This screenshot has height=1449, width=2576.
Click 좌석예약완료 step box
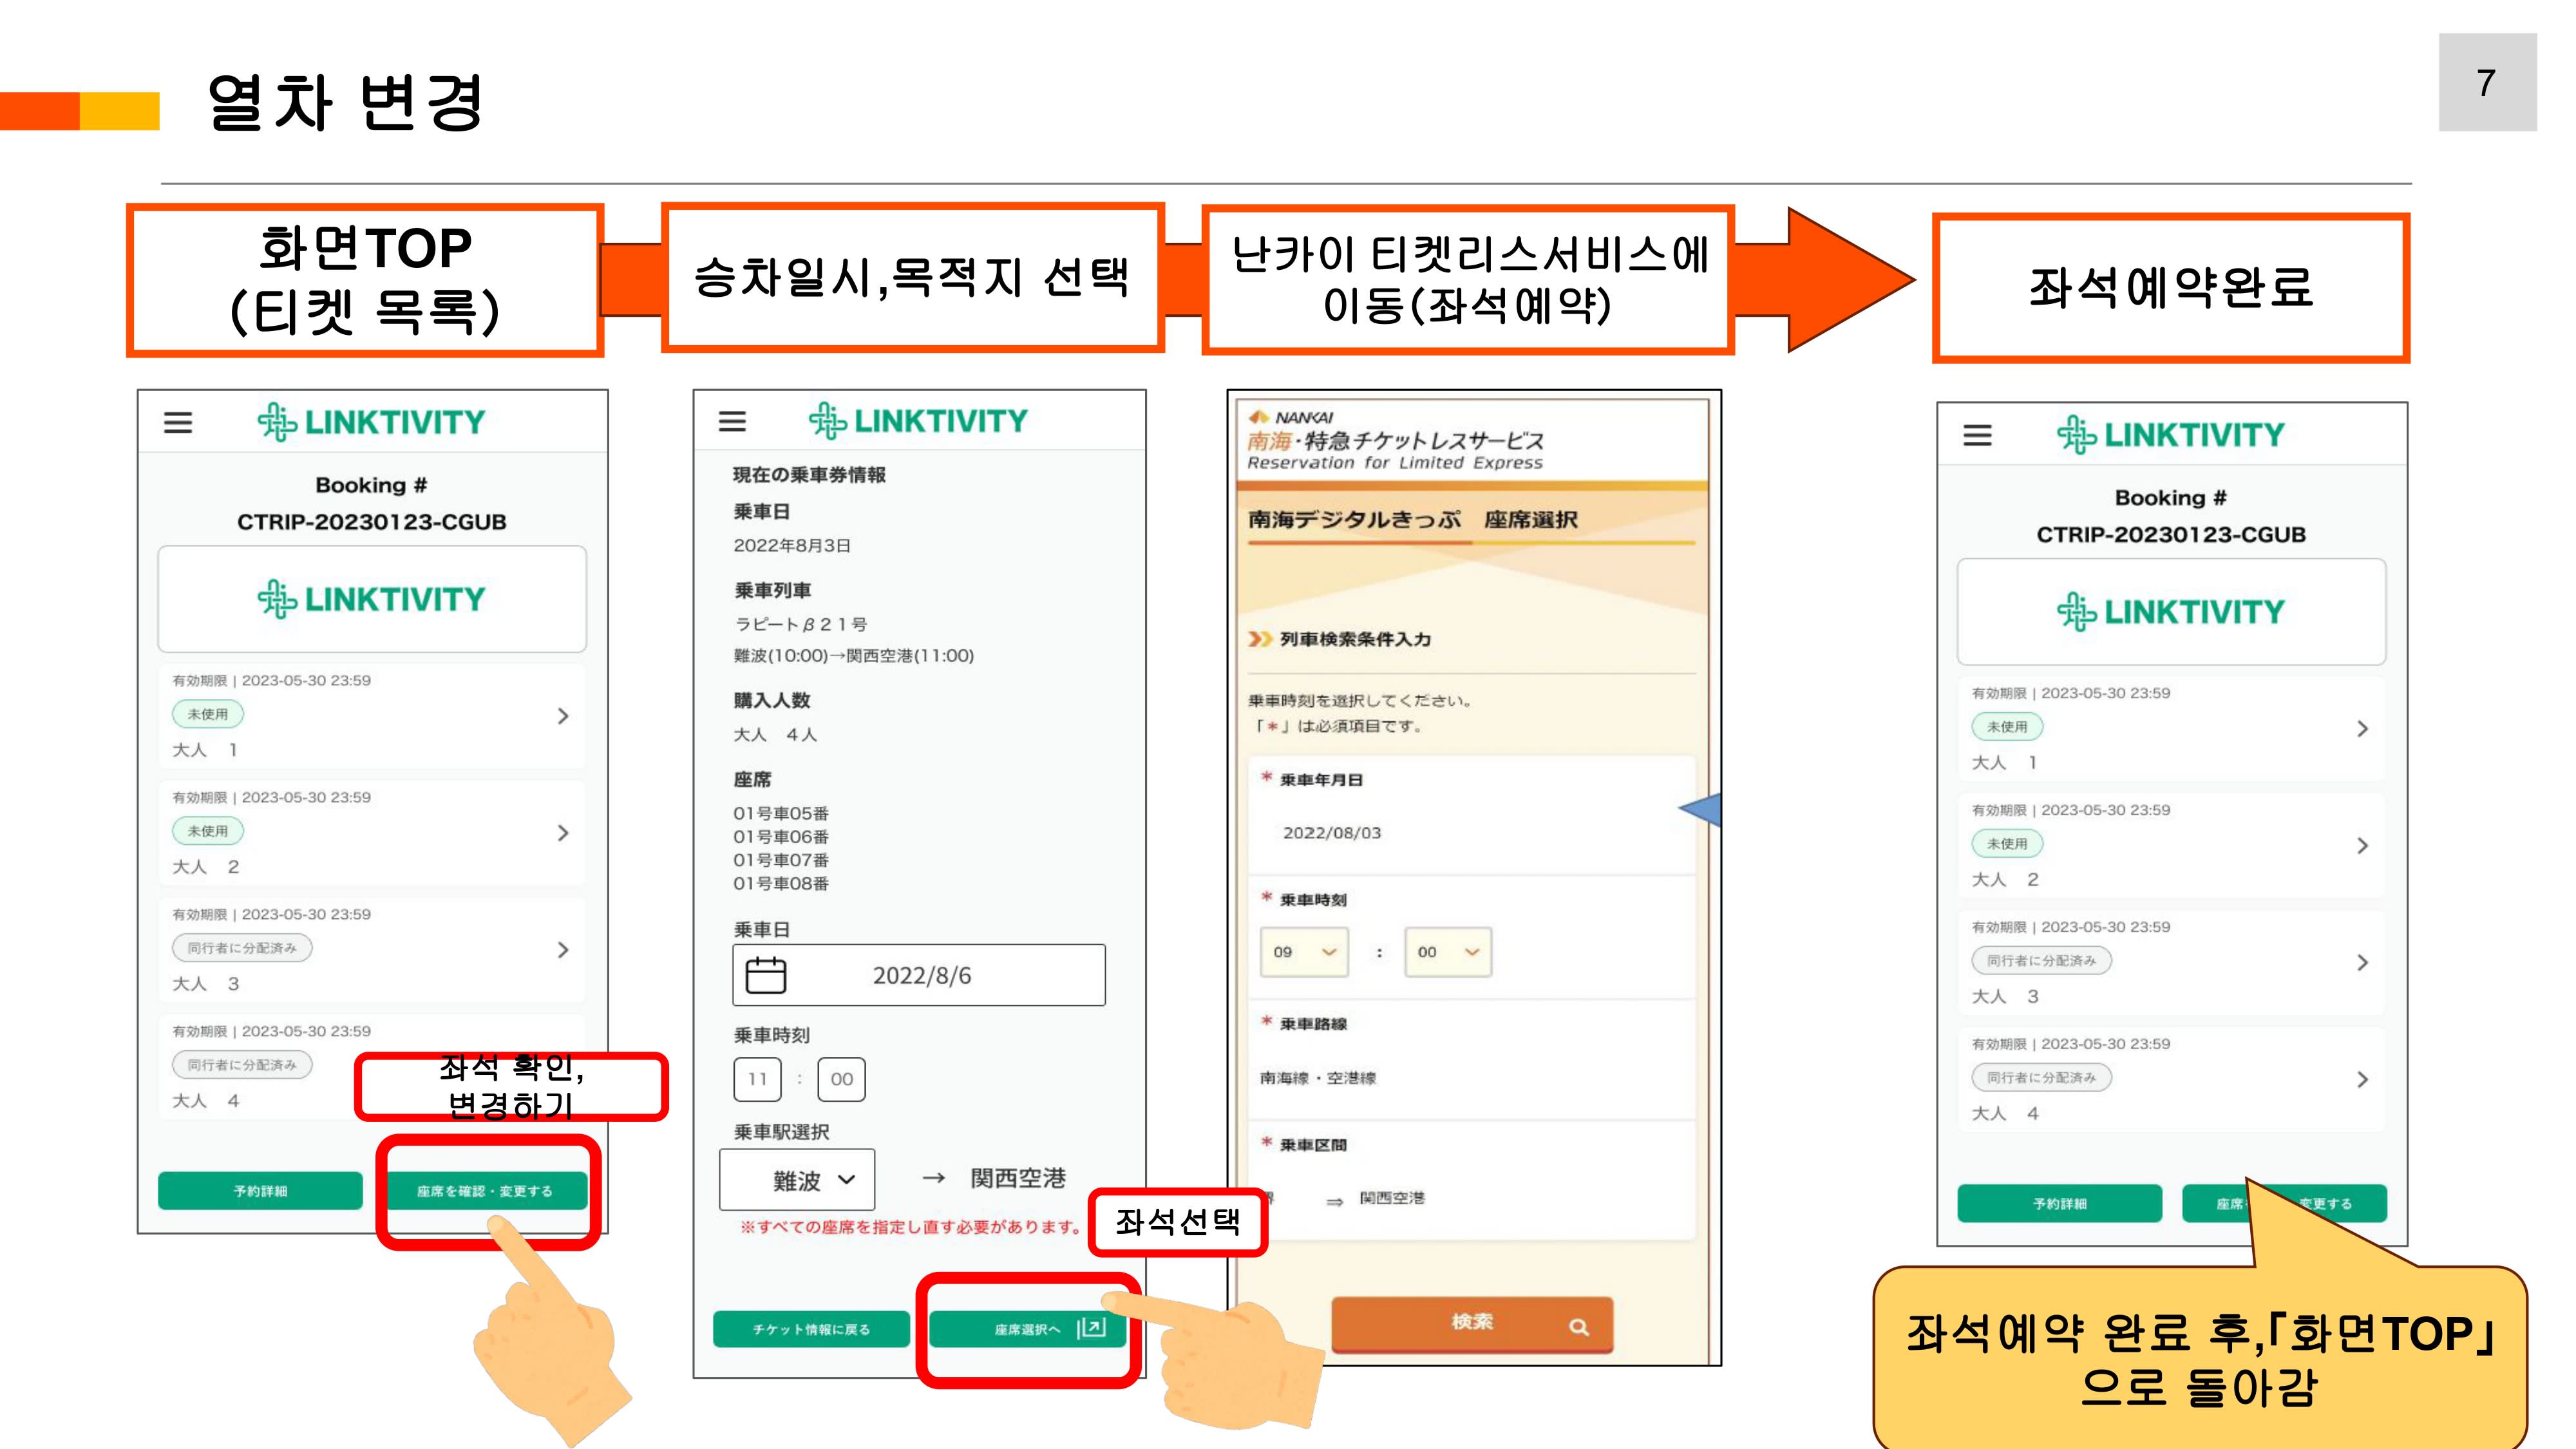tap(2170, 288)
